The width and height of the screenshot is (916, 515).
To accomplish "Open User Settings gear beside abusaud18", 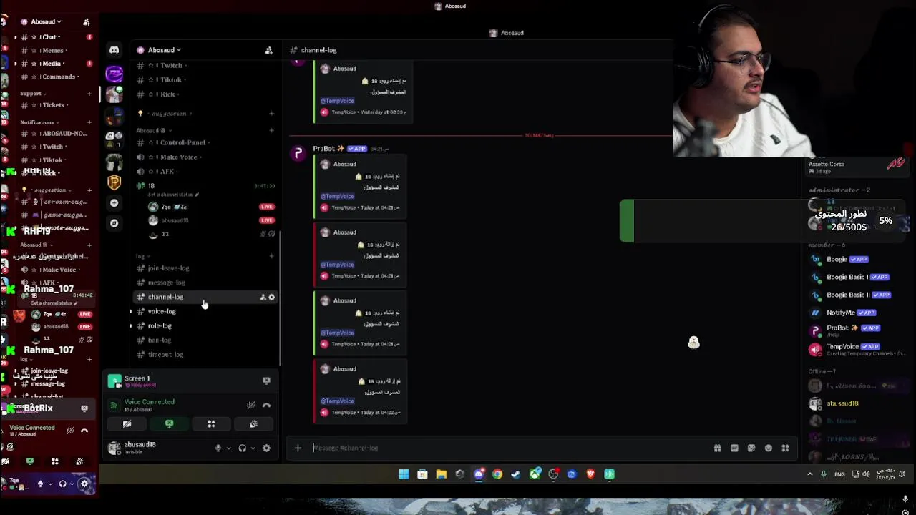I will (266, 448).
